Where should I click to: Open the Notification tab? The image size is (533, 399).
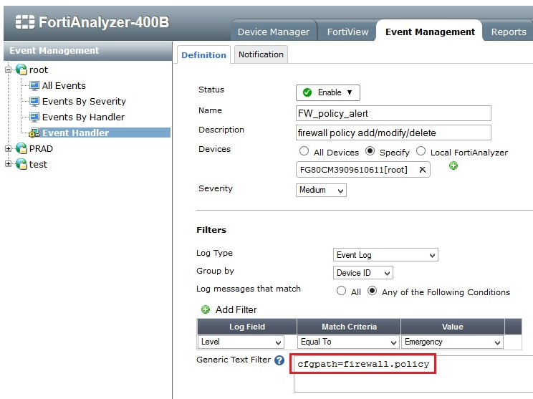point(261,54)
